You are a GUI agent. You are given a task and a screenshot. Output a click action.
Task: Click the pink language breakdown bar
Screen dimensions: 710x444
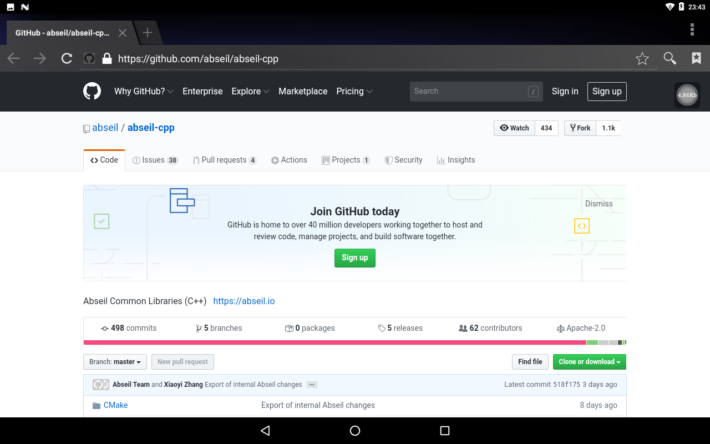coord(334,342)
